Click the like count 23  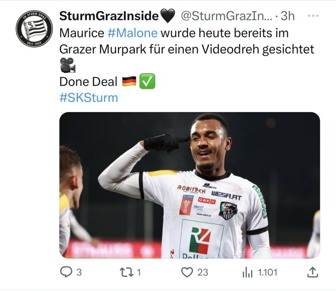coord(203,272)
